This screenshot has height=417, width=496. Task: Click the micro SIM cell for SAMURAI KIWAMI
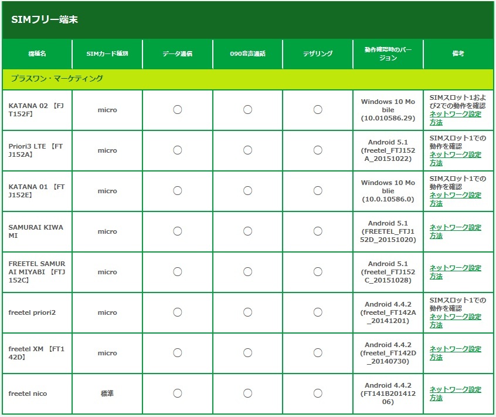107,231
